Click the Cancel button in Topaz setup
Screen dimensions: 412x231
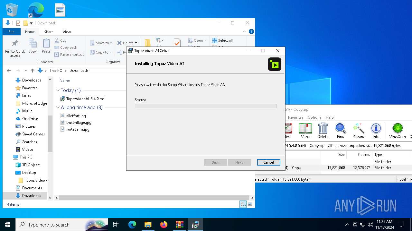pyautogui.click(x=268, y=162)
